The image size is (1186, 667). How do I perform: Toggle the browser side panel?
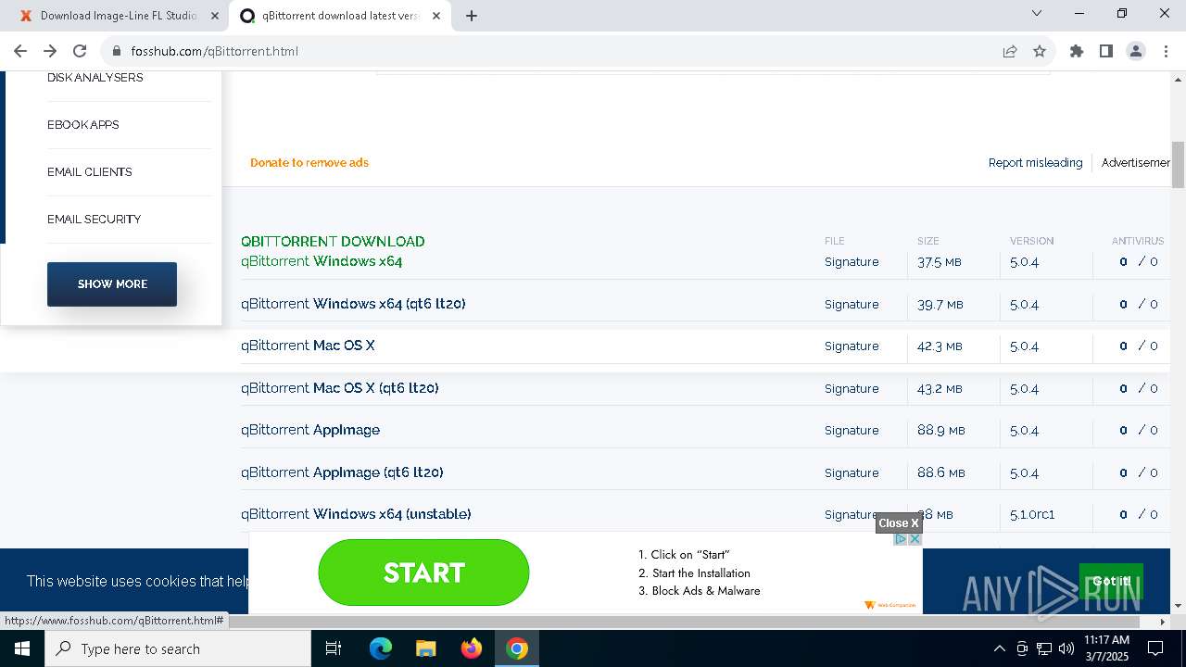(x=1106, y=51)
